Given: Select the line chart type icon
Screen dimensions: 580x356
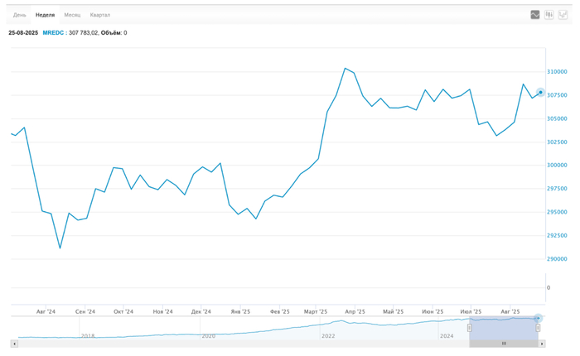Looking at the screenshot, I should [535, 15].
